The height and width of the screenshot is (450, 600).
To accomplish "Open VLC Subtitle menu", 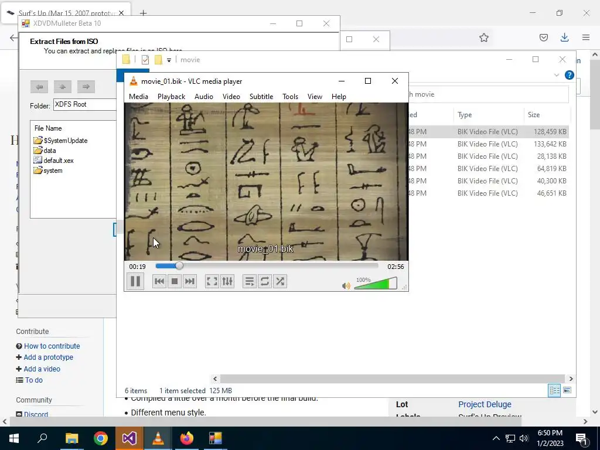I will pos(261,97).
